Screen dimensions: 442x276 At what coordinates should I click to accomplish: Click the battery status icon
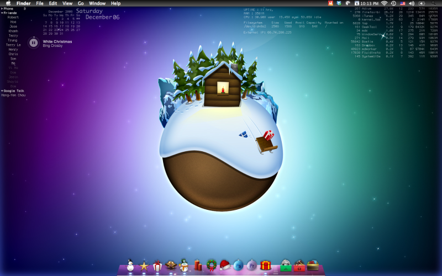[x=422, y=3]
